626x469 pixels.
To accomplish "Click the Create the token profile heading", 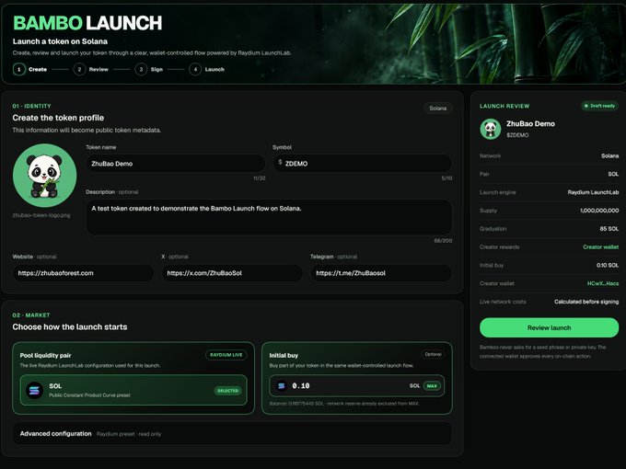I will (58, 118).
